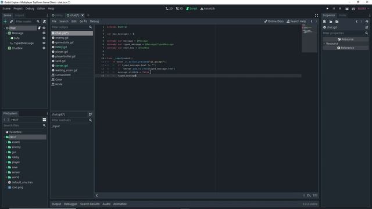Go to previous script edit location arrow
This screenshot has height=209, width=372.
(312, 21)
